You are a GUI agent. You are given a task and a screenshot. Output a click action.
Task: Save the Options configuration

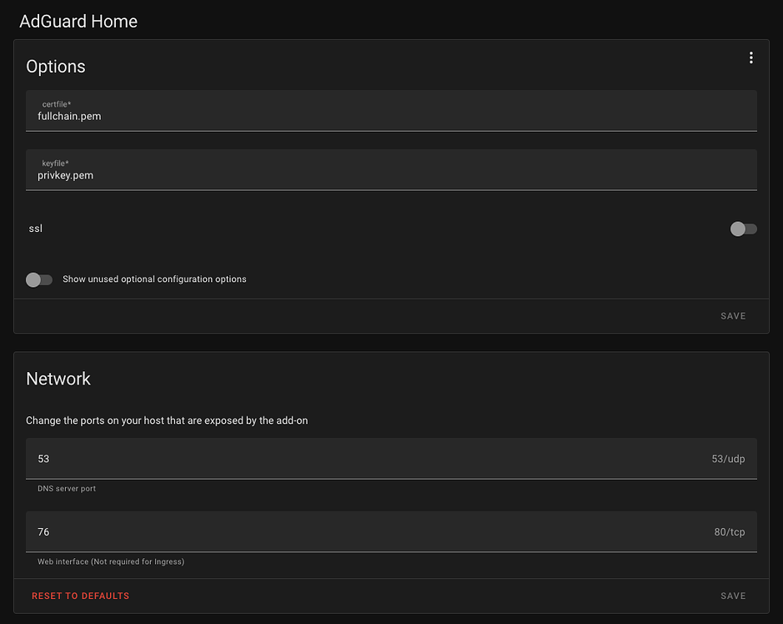coord(732,315)
